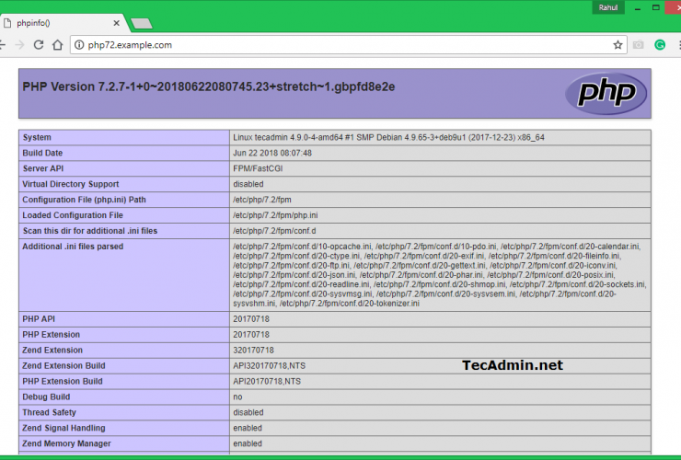The image size is (681, 460).
Task: Click the gray extension icon beside the star
Action: click(639, 44)
